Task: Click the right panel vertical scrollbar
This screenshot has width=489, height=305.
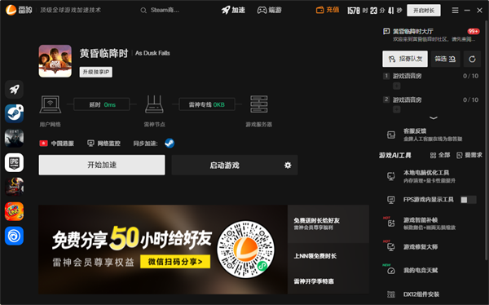Action: [x=486, y=140]
